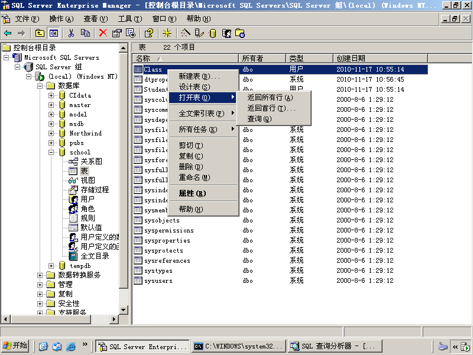Sort by the 名称 column header
This screenshot has width=473, height=355.
(x=186, y=58)
